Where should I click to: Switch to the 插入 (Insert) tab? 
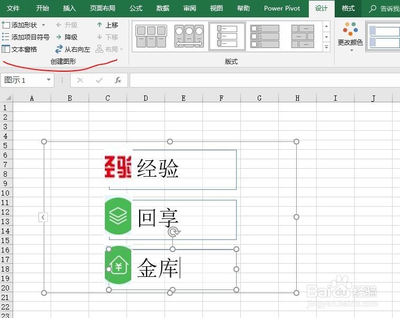coord(69,8)
